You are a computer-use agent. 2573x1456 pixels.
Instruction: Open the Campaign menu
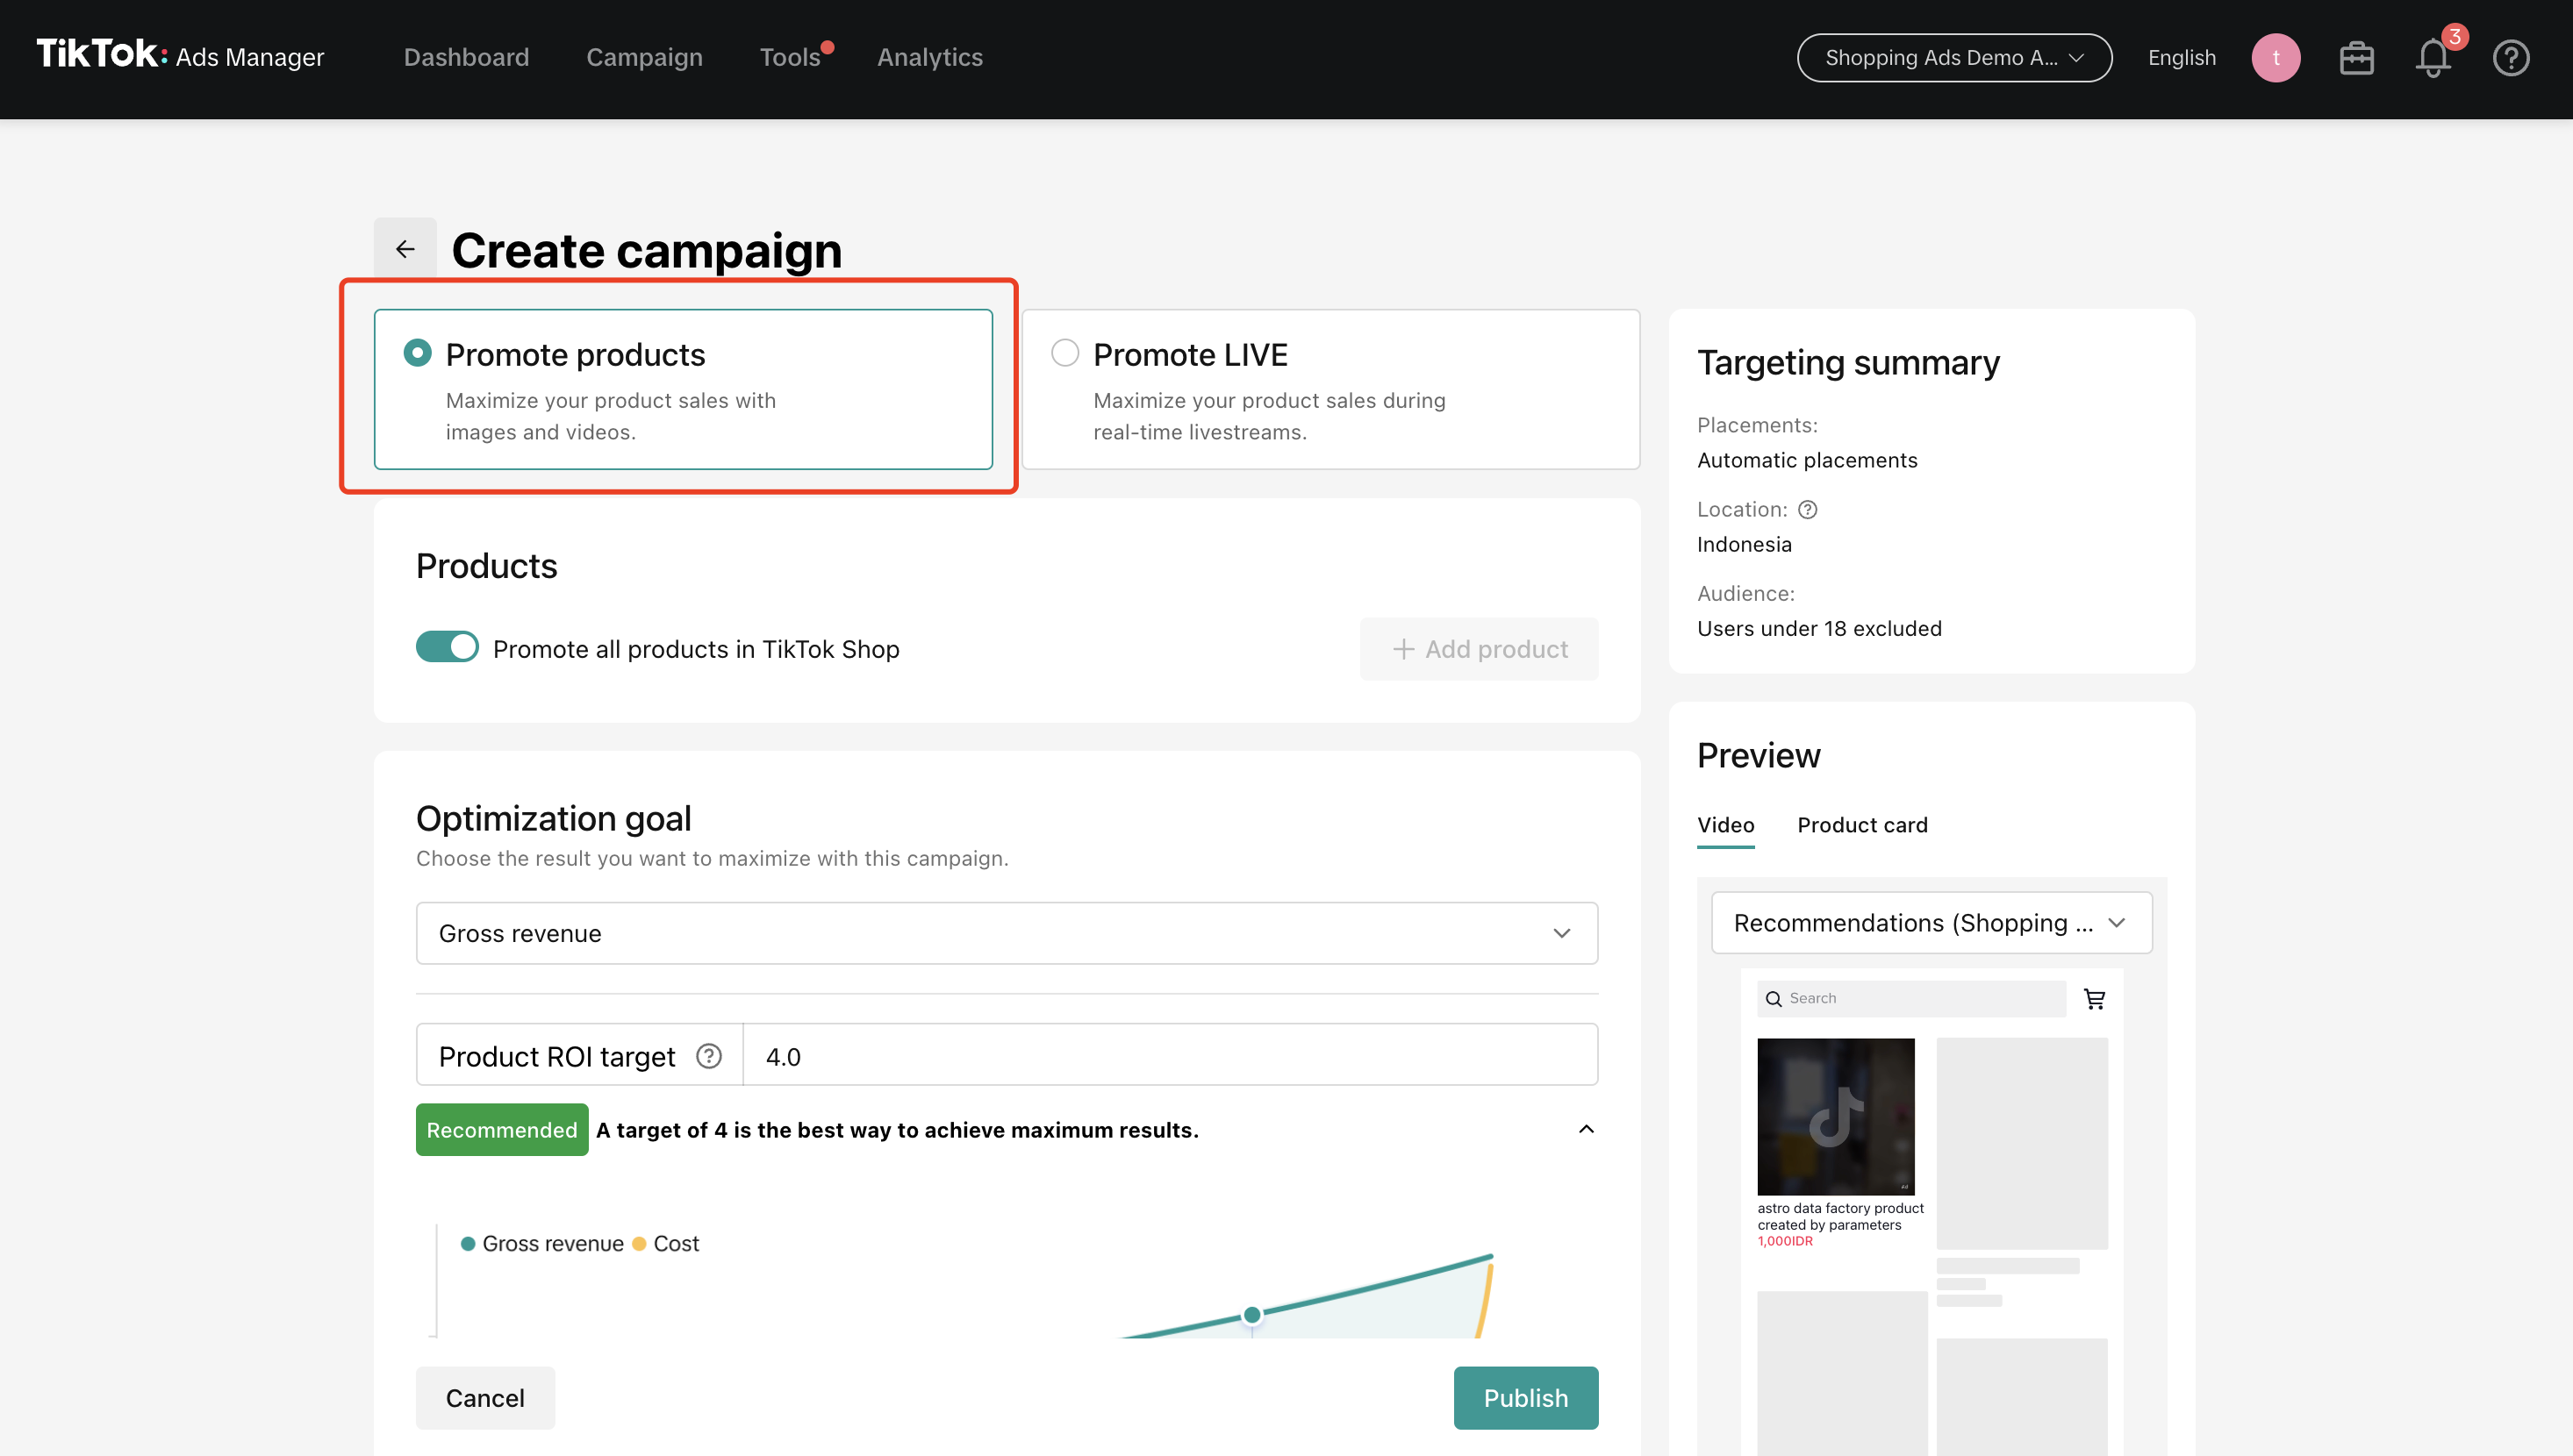pos(644,57)
